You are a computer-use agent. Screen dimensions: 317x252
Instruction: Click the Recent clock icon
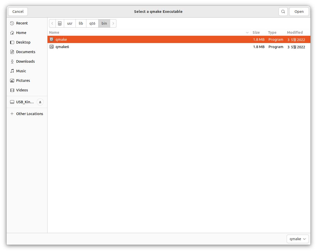(x=12, y=23)
